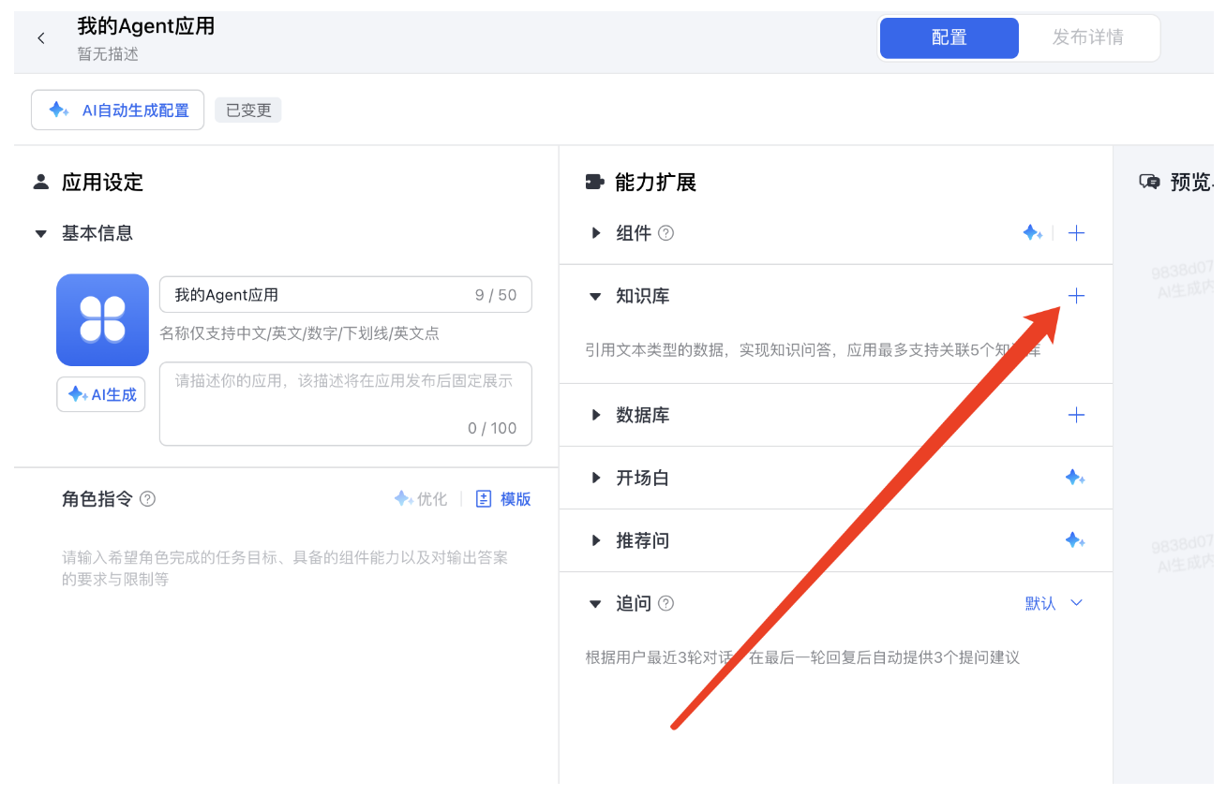Click the AI自动生成配置 button
This screenshot has height=796, width=1226.
pos(118,111)
